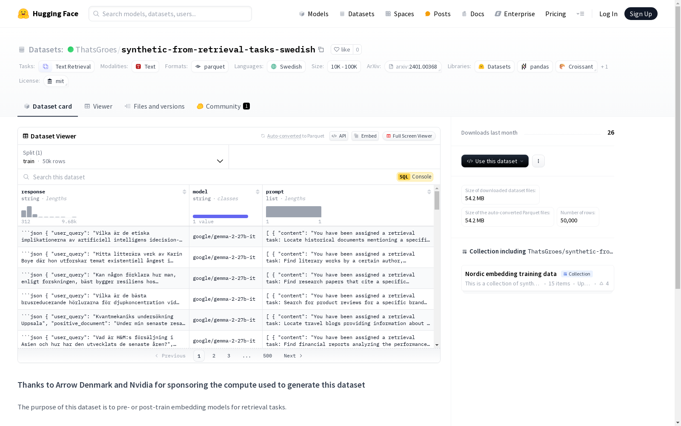Go to page 2 of the dataset
681x426 pixels.
(x=214, y=356)
